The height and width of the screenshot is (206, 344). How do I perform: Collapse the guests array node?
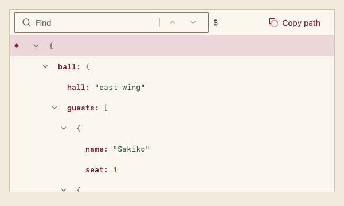54,108
